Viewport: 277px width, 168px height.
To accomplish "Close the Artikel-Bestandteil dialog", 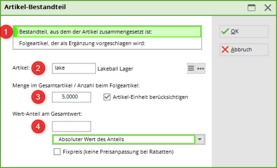I will (x=268, y=8).
